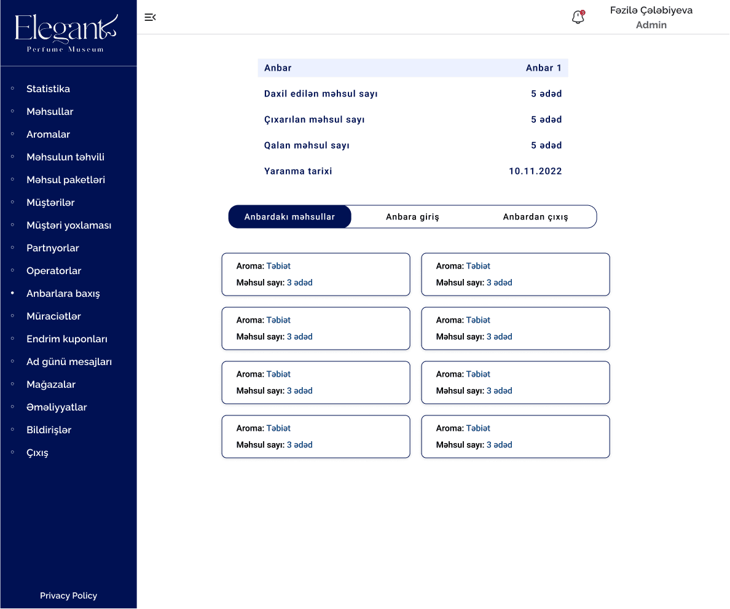
Task: Open Statistika in the sidebar
Action: (x=48, y=89)
